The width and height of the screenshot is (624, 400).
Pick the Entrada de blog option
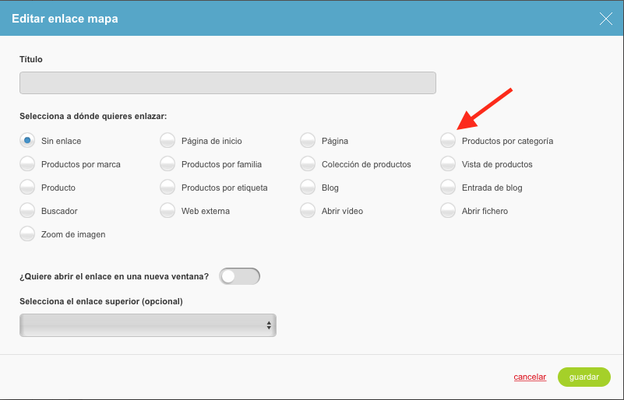(x=448, y=188)
